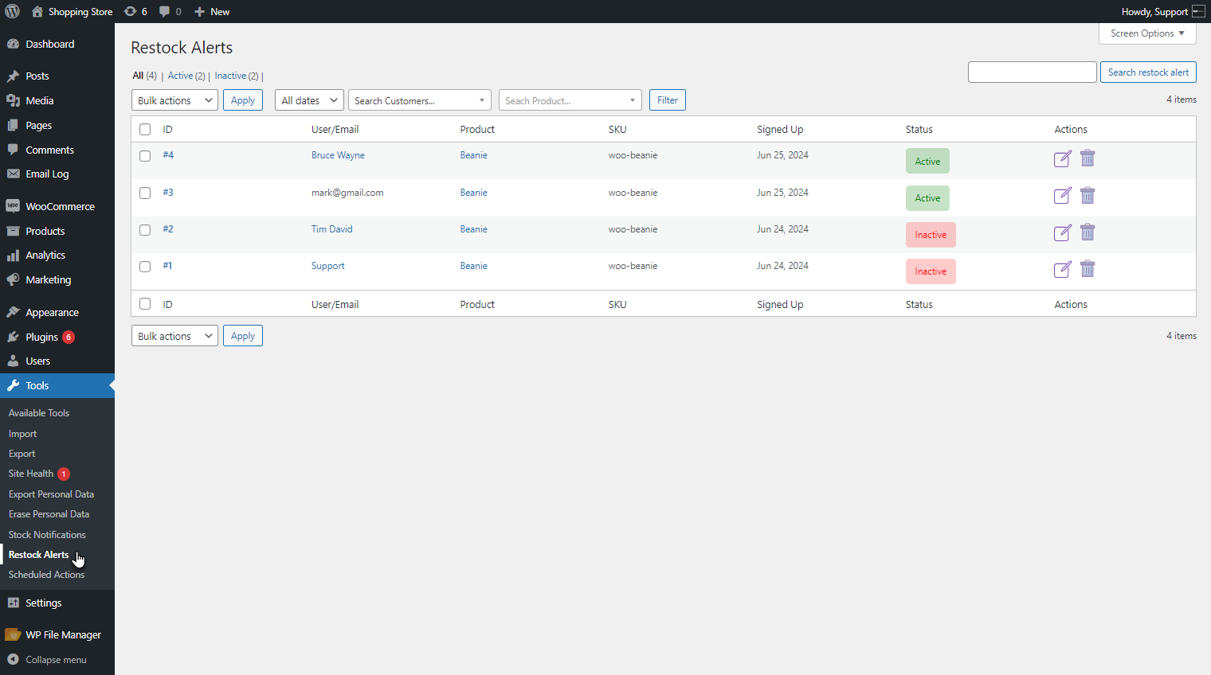Focus the restock alert search field

pos(1033,72)
